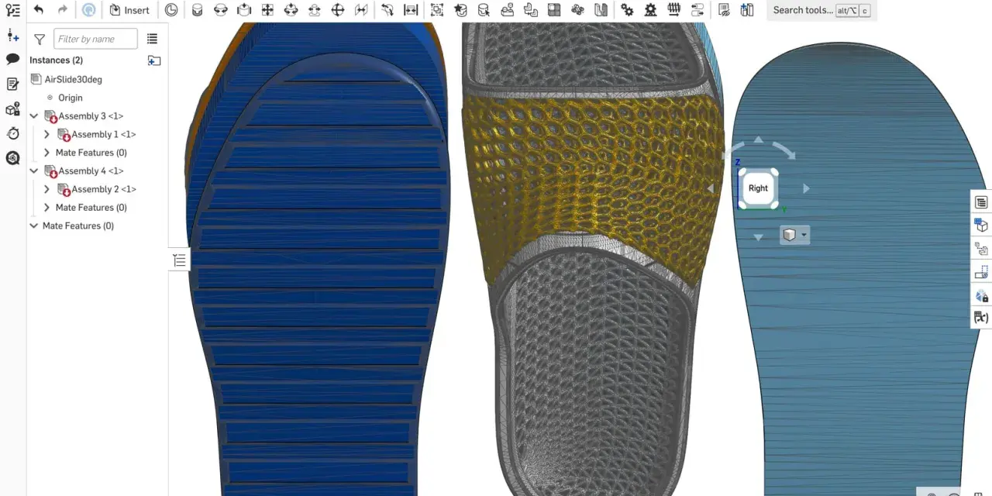Click the document-with-link toolbar icon
The width and height of the screenshot is (992, 496).
click(723, 10)
